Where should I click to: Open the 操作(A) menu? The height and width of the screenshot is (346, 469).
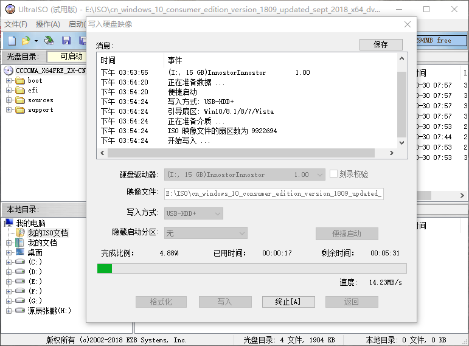coord(48,24)
